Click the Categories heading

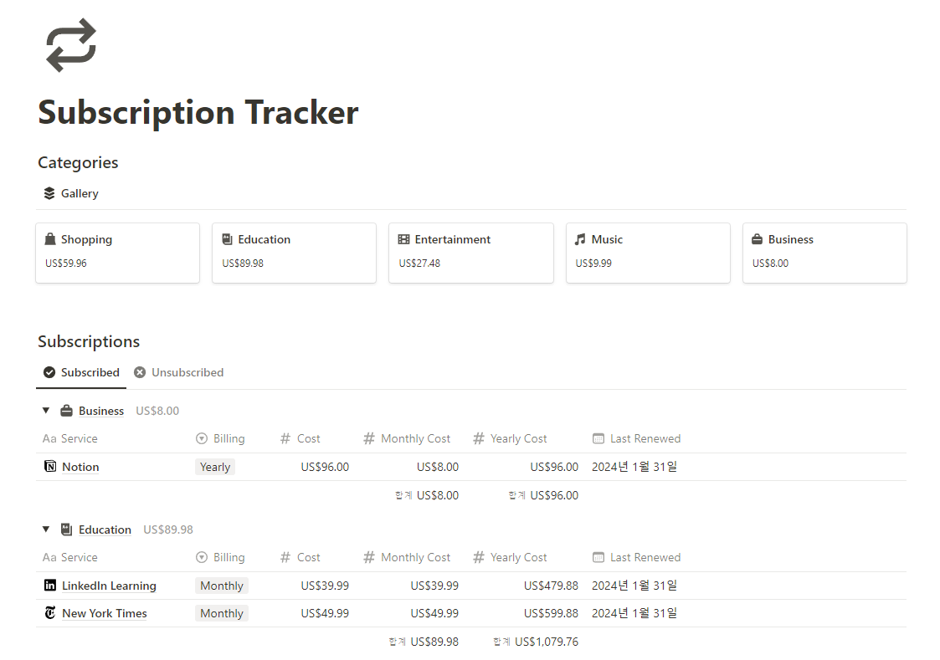[x=78, y=163]
